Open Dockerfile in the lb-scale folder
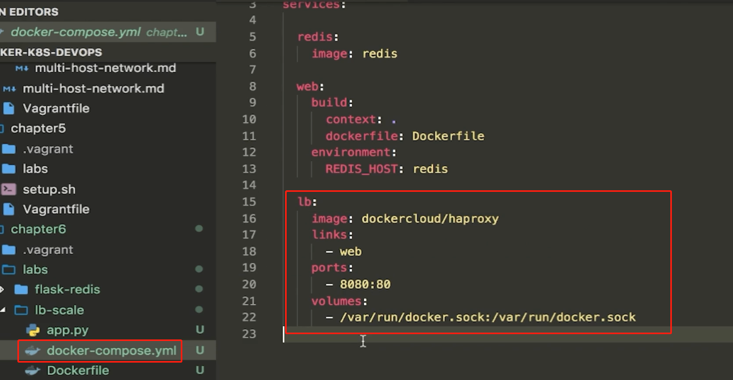 [78, 371]
